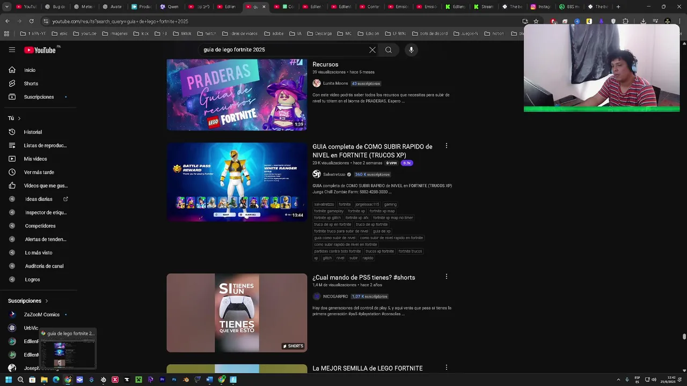
Task: Open the imagenes bookmarks folder
Action: point(115,33)
